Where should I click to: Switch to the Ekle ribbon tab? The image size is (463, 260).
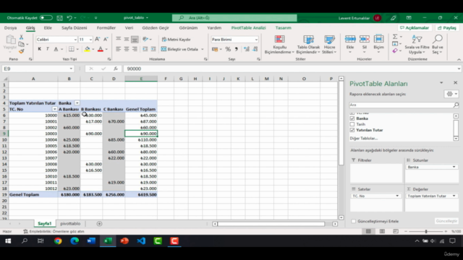tap(48, 27)
